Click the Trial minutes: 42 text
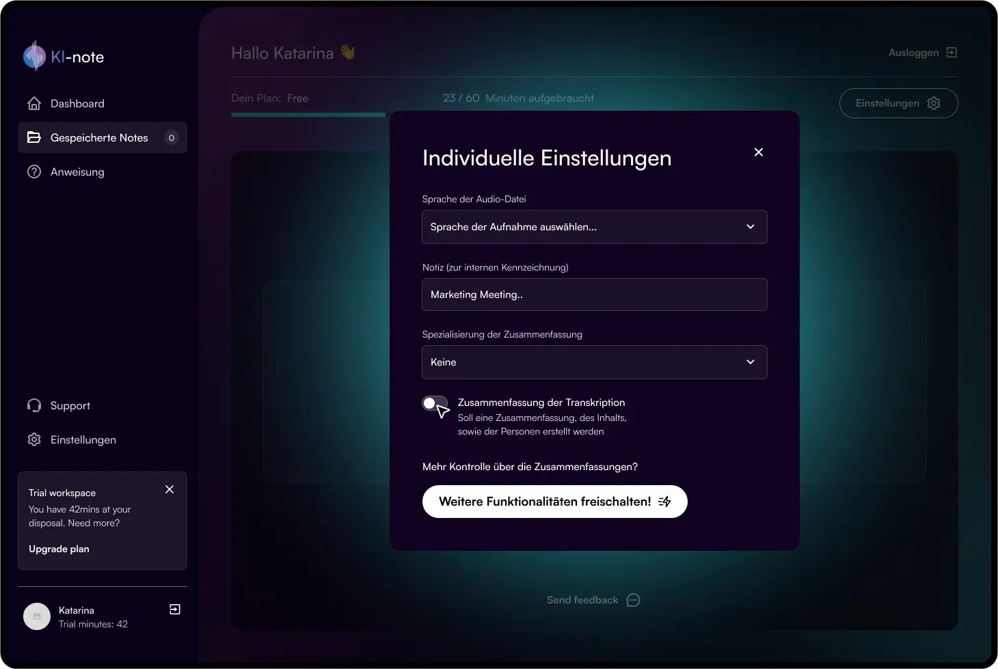The image size is (998, 669). coord(93,624)
